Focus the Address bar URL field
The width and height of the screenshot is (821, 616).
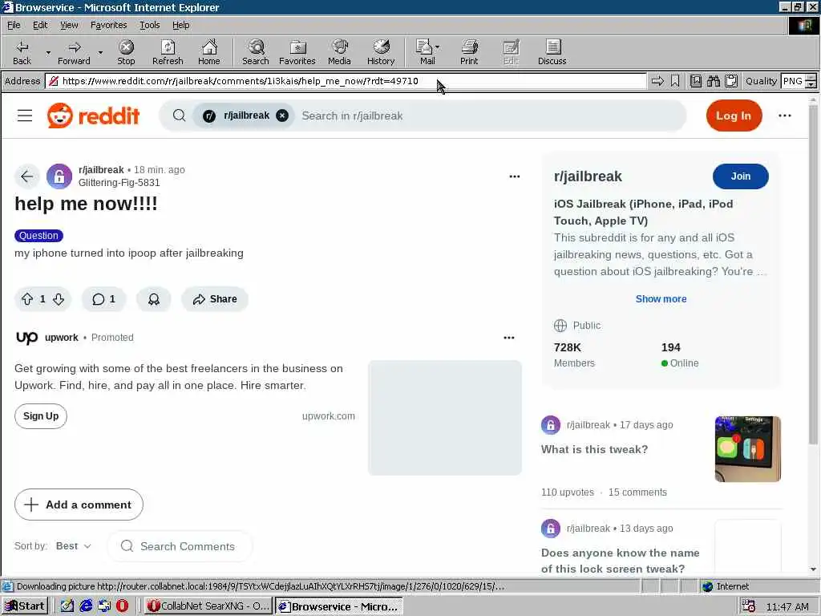346,81
